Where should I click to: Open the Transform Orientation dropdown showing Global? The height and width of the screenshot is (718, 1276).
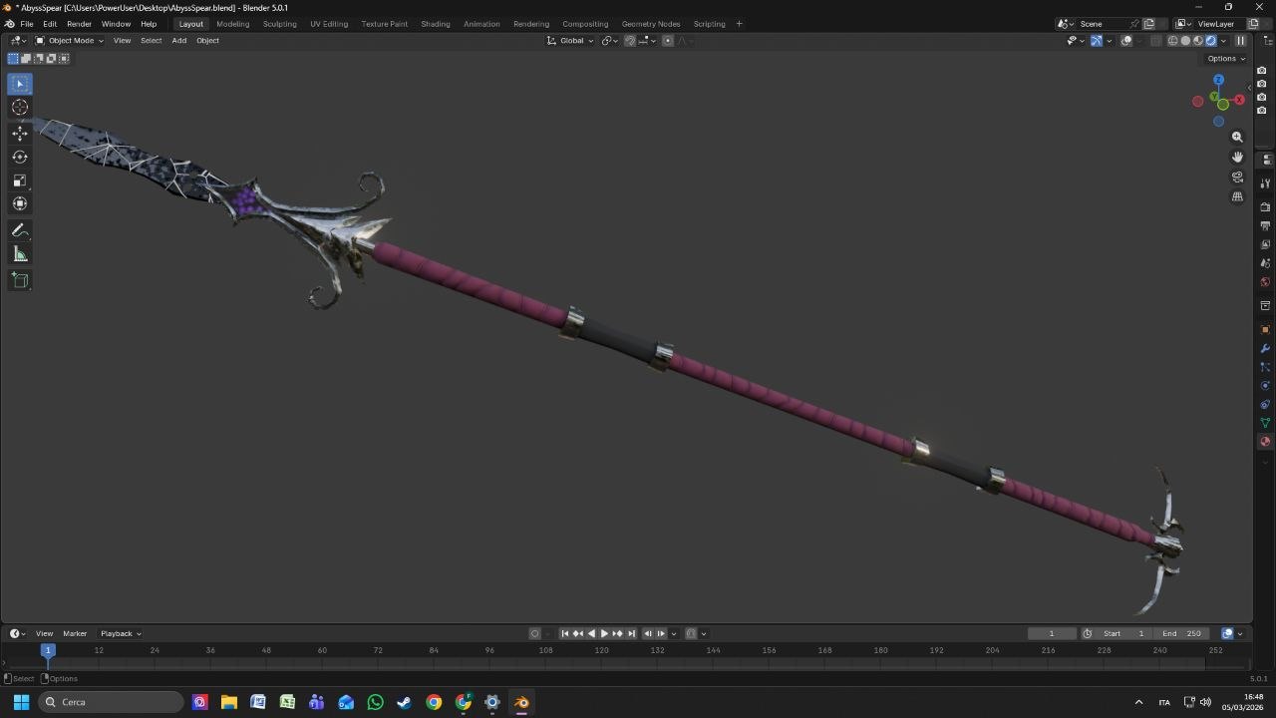click(573, 41)
